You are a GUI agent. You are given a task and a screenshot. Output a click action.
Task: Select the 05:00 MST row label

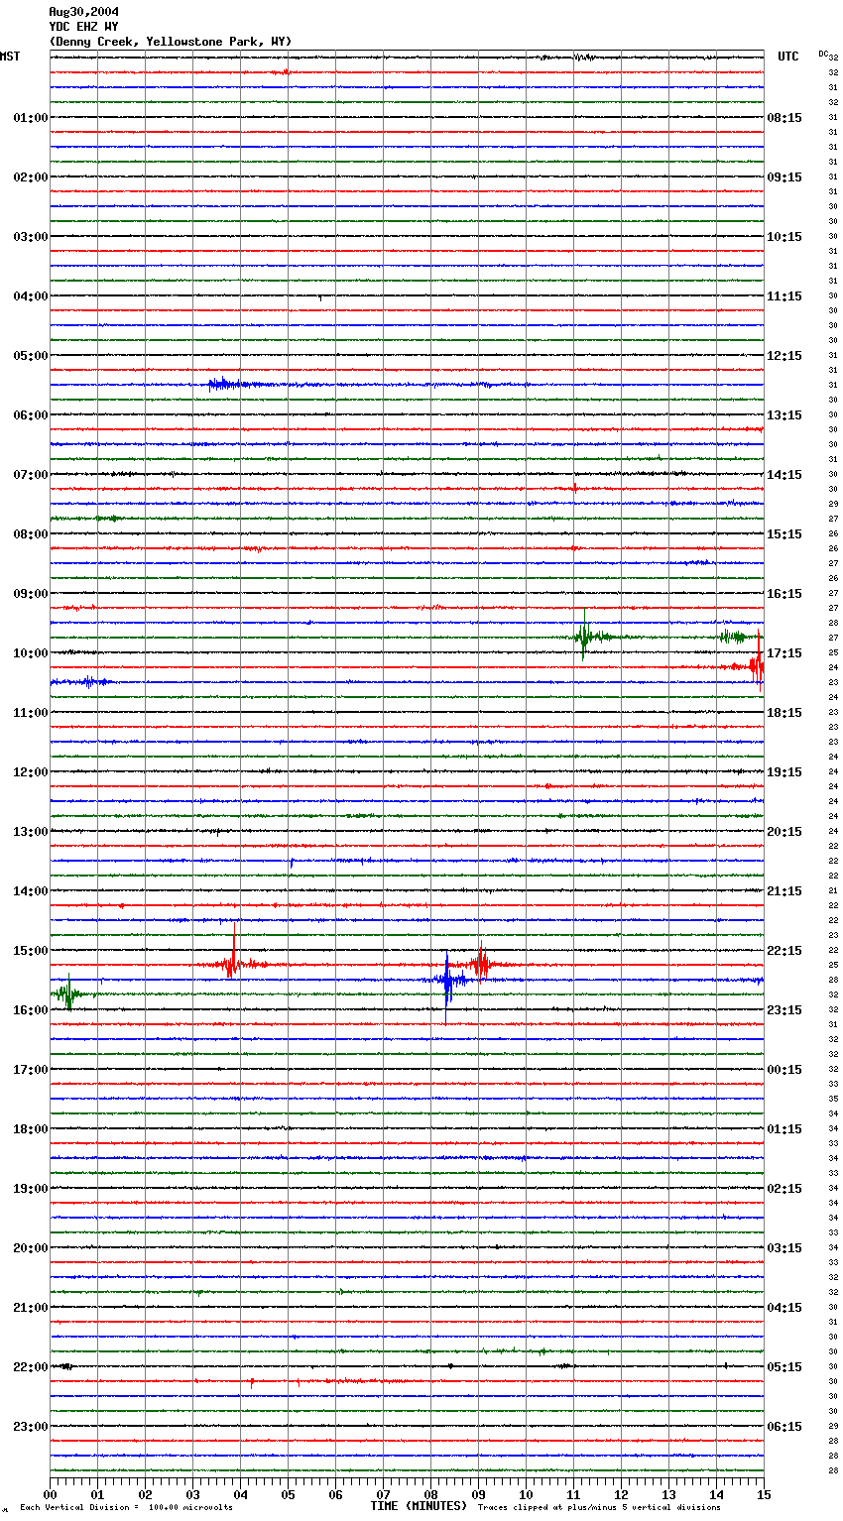(30, 356)
